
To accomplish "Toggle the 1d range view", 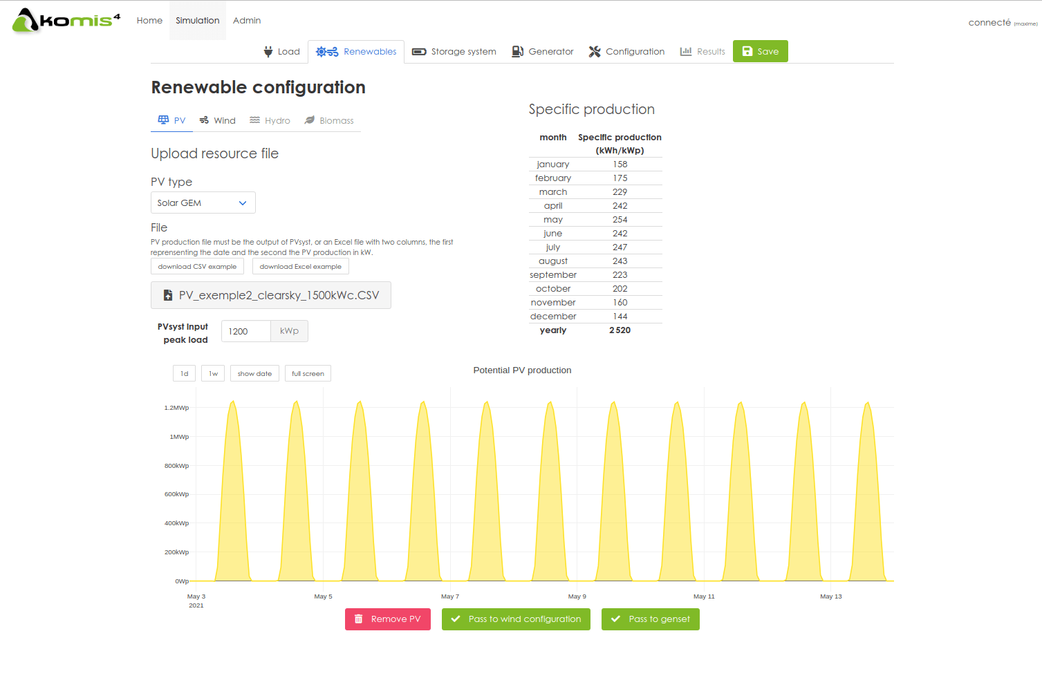I will point(184,374).
